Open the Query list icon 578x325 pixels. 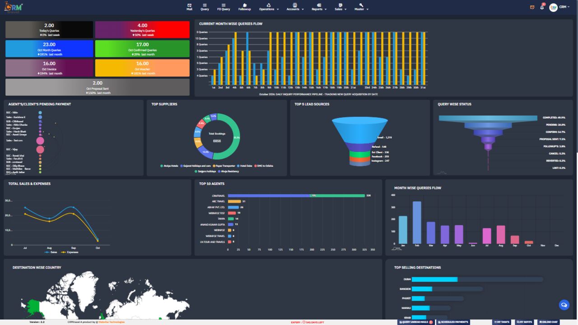click(205, 7)
